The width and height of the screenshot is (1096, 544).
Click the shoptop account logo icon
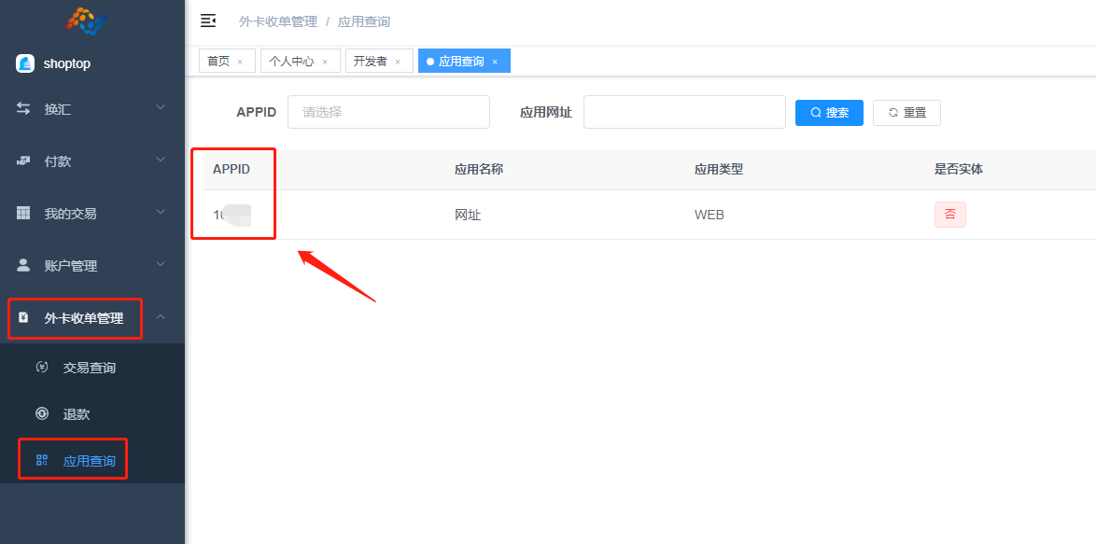(x=25, y=63)
